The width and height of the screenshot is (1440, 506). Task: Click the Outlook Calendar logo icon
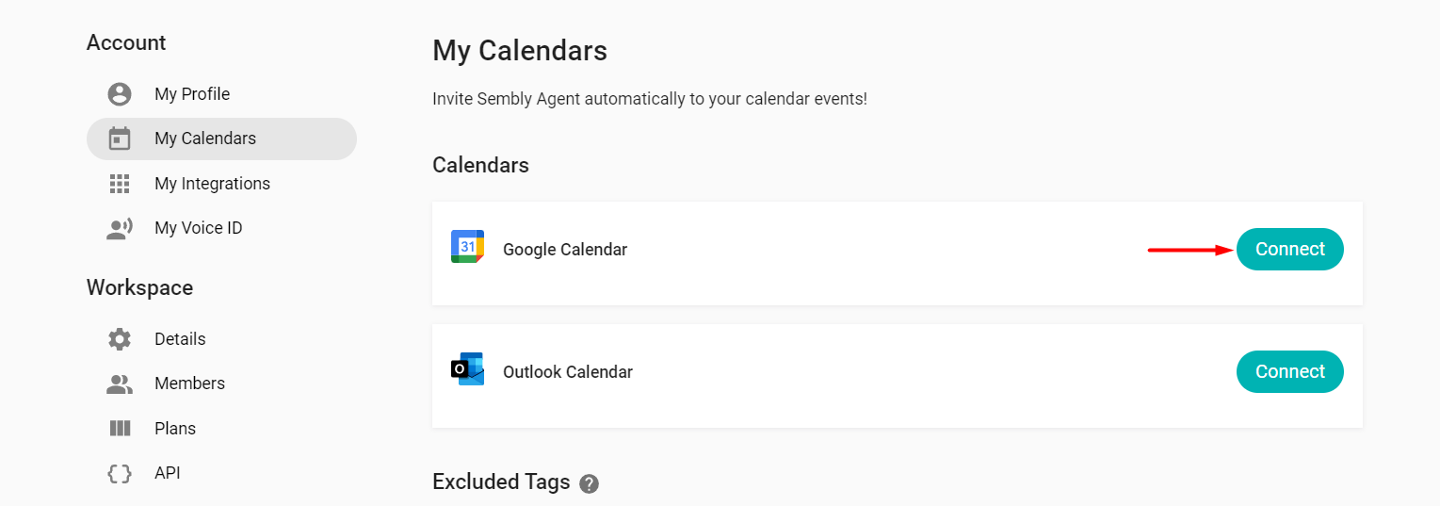pyautogui.click(x=468, y=369)
